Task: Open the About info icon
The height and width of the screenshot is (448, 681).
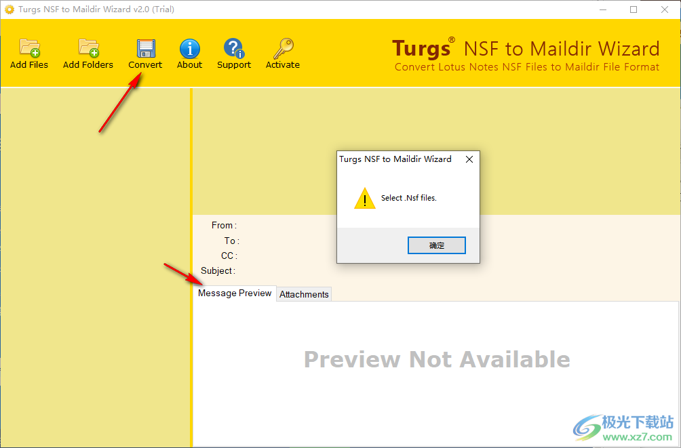Action: [x=190, y=48]
